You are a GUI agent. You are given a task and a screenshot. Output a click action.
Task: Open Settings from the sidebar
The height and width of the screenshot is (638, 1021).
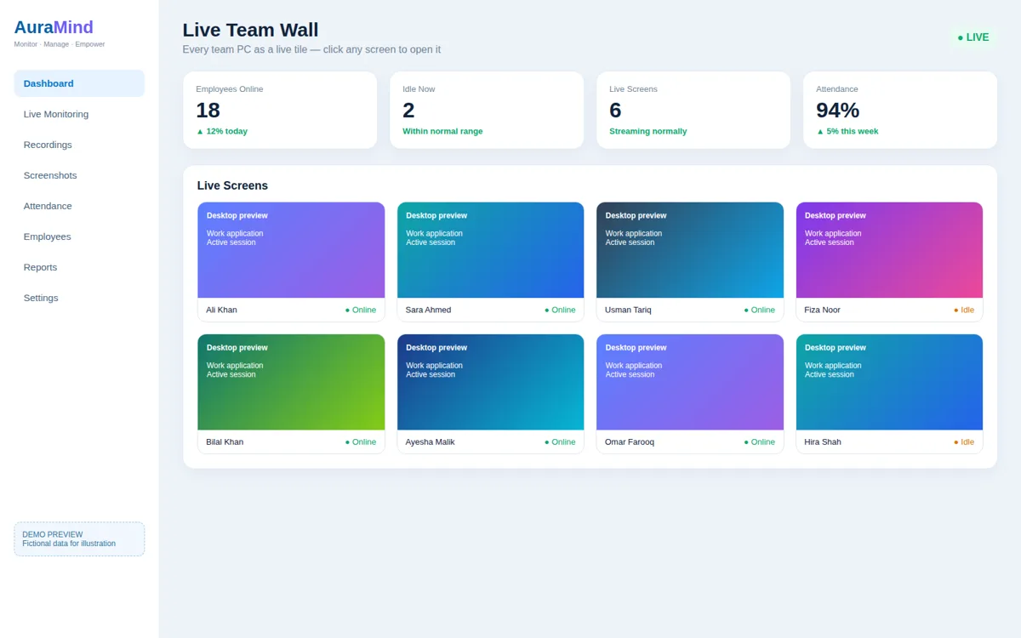[79, 298]
